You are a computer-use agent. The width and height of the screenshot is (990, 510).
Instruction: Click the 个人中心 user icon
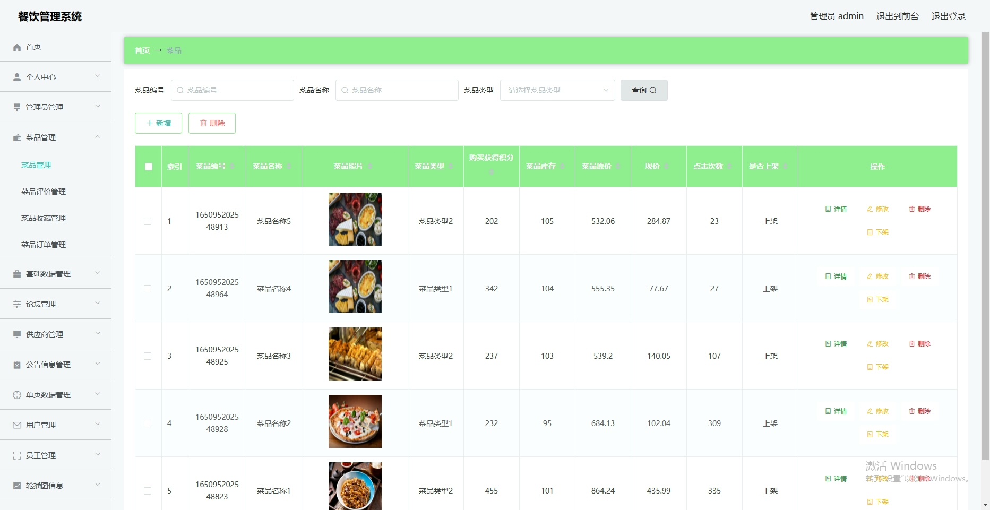pos(17,77)
